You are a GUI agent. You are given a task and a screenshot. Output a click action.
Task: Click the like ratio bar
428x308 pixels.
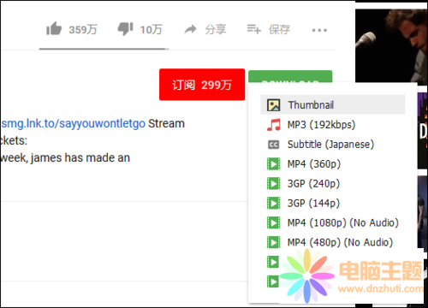(x=104, y=49)
